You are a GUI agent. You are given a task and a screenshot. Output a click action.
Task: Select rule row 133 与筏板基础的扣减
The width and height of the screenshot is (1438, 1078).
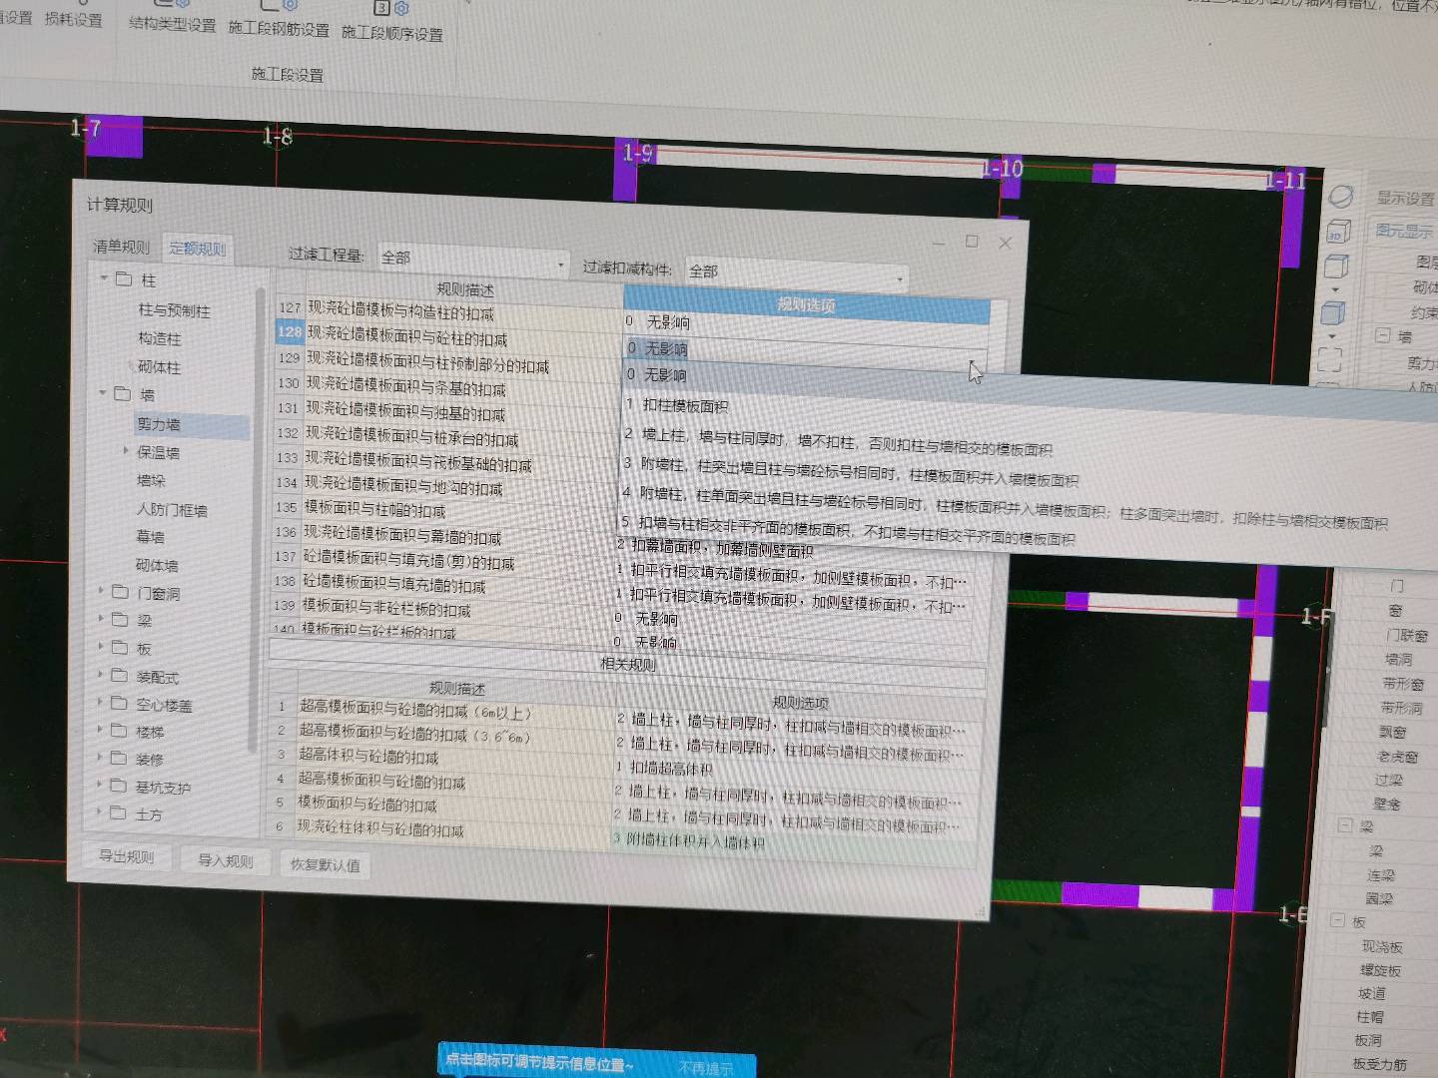445,461
